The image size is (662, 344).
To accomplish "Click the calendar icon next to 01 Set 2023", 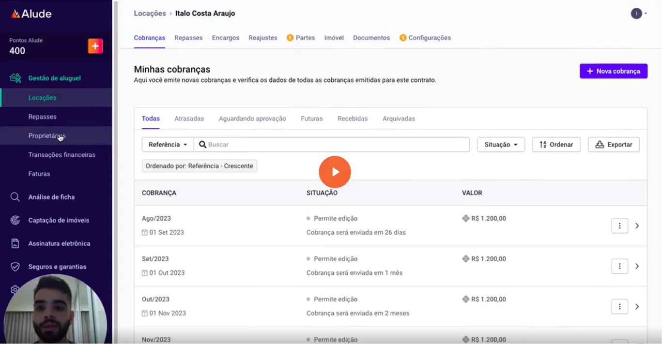I will [x=144, y=233].
